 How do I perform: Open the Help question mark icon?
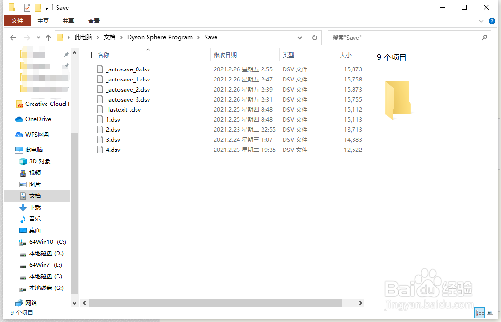[x=492, y=21]
